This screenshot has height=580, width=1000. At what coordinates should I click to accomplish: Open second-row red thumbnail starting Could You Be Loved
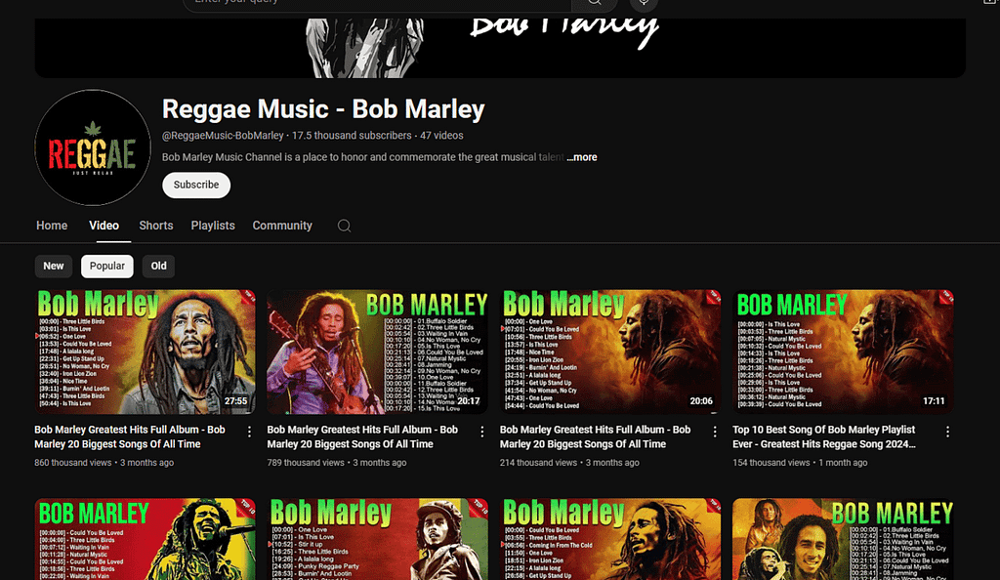[x=145, y=539]
